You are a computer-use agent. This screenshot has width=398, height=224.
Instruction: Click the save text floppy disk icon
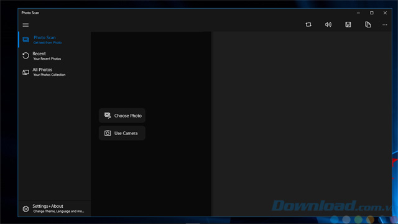pyautogui.click(x=348, y=25)
